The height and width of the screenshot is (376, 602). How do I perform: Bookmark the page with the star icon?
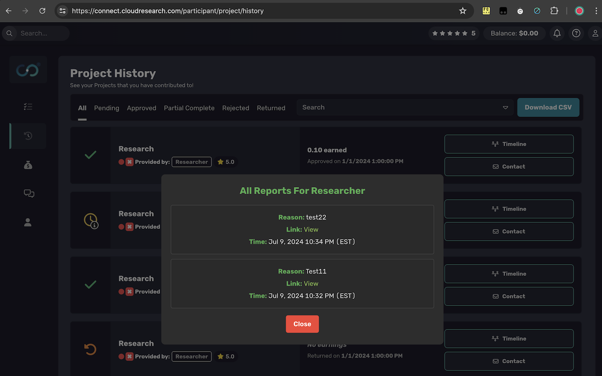coord(463,10)
